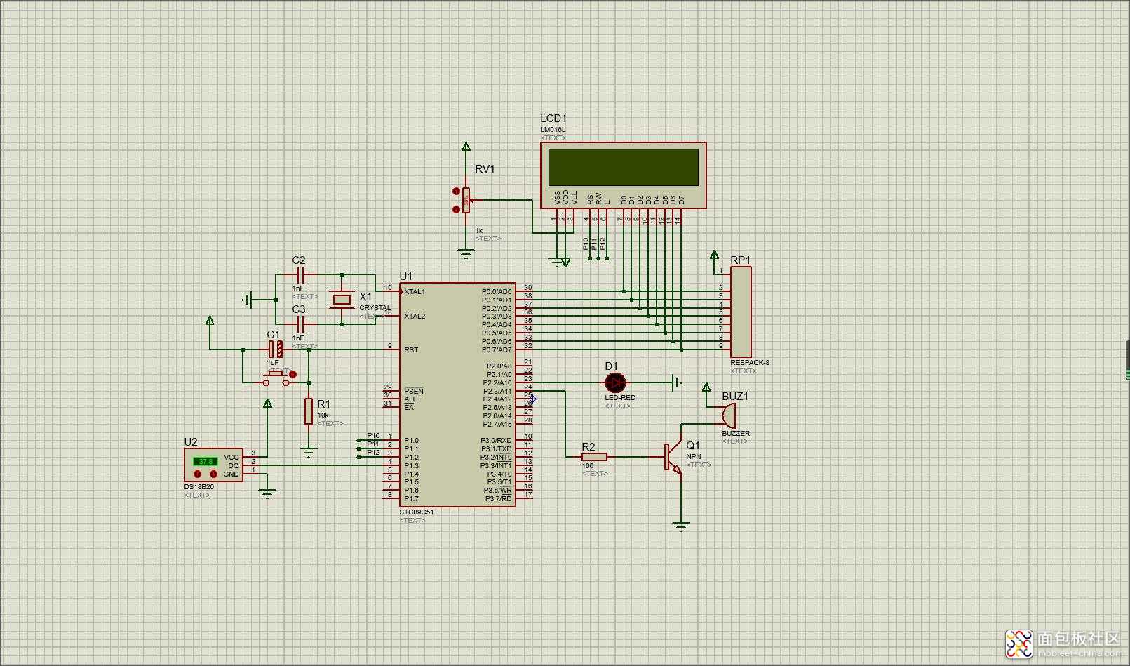Image resolution: width=1130 pixels, height=666 pixels.
Task: Select the ground symbol below R1
Action: 309,451
